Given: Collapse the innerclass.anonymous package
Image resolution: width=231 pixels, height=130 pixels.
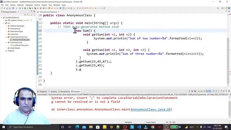Looking at the screenshot, I should [6, 37].
